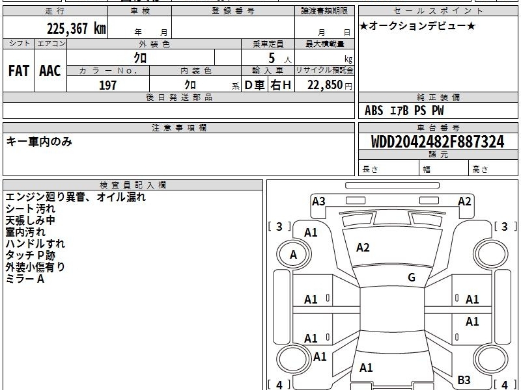Click the inspector note シート汚れ
Screen dimensions: 521x390
pos(30,209)
